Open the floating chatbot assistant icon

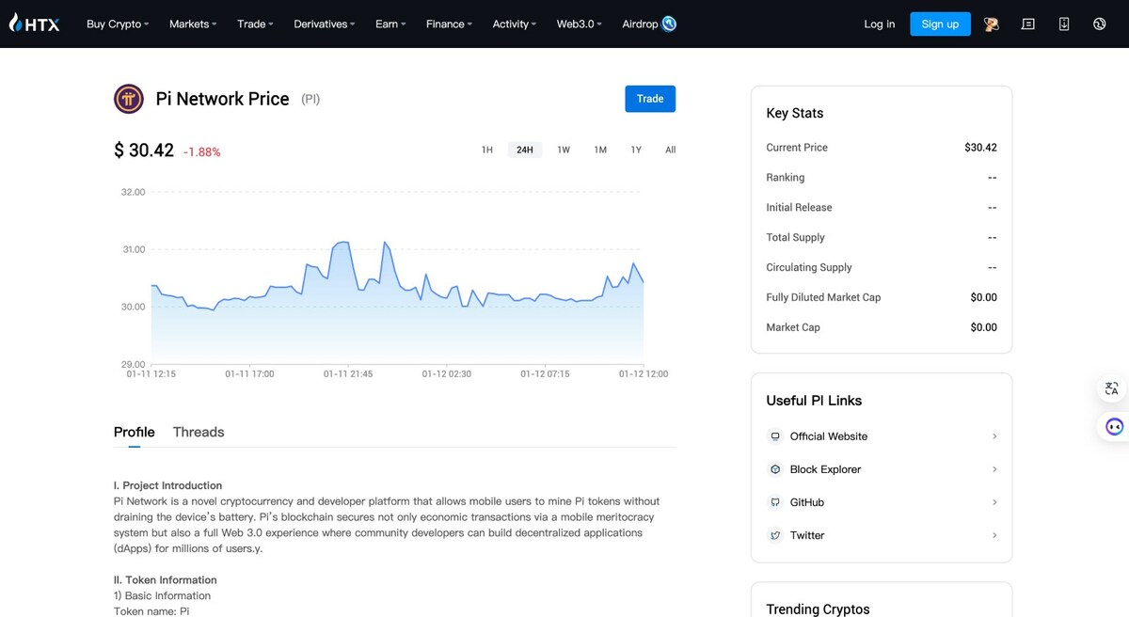click(x=1114, y=427)
